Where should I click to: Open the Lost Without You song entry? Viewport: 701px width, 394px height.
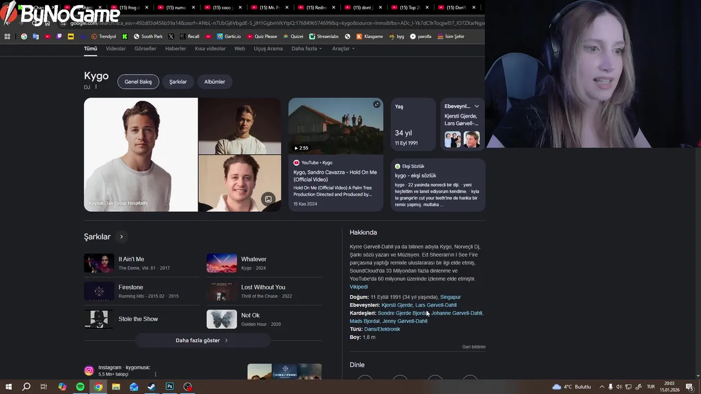(x=264, y=291)
